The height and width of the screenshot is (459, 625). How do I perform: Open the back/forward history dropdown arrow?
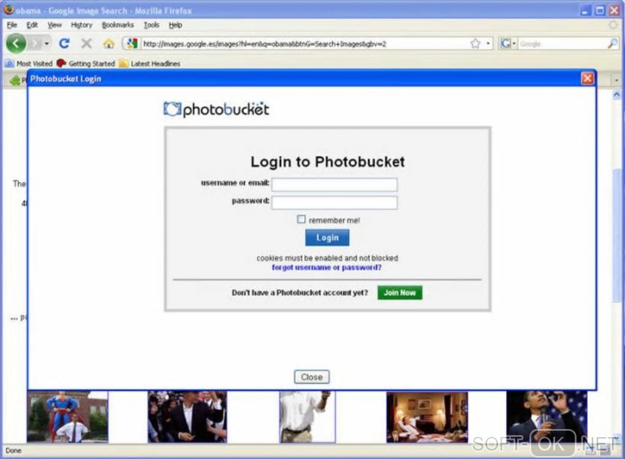click(47, 44)
